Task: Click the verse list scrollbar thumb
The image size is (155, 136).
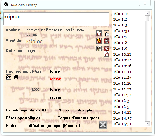Action: coord(147,18)
